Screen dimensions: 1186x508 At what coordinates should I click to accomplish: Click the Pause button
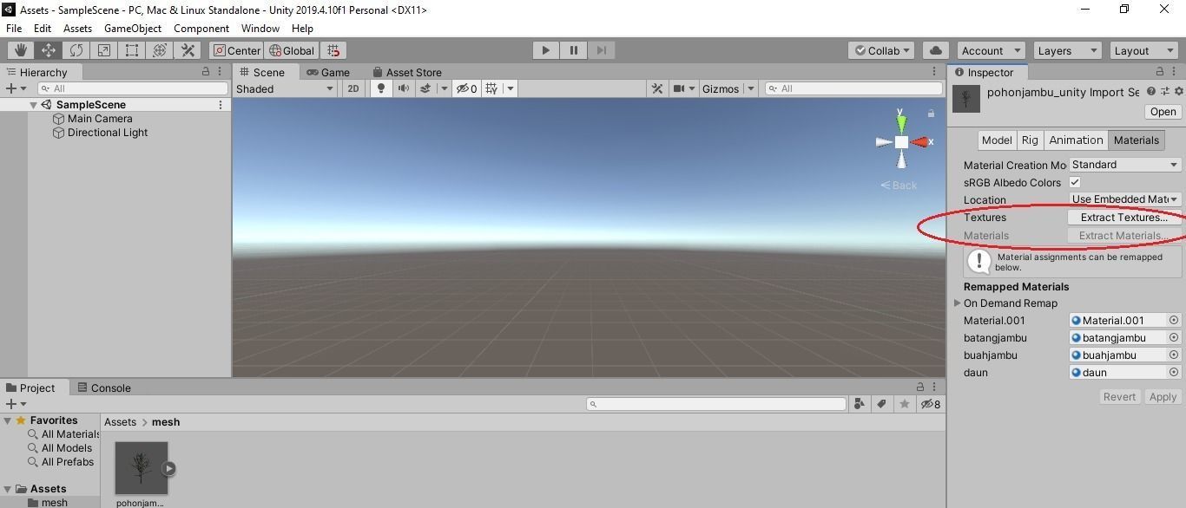click(573, 50)
